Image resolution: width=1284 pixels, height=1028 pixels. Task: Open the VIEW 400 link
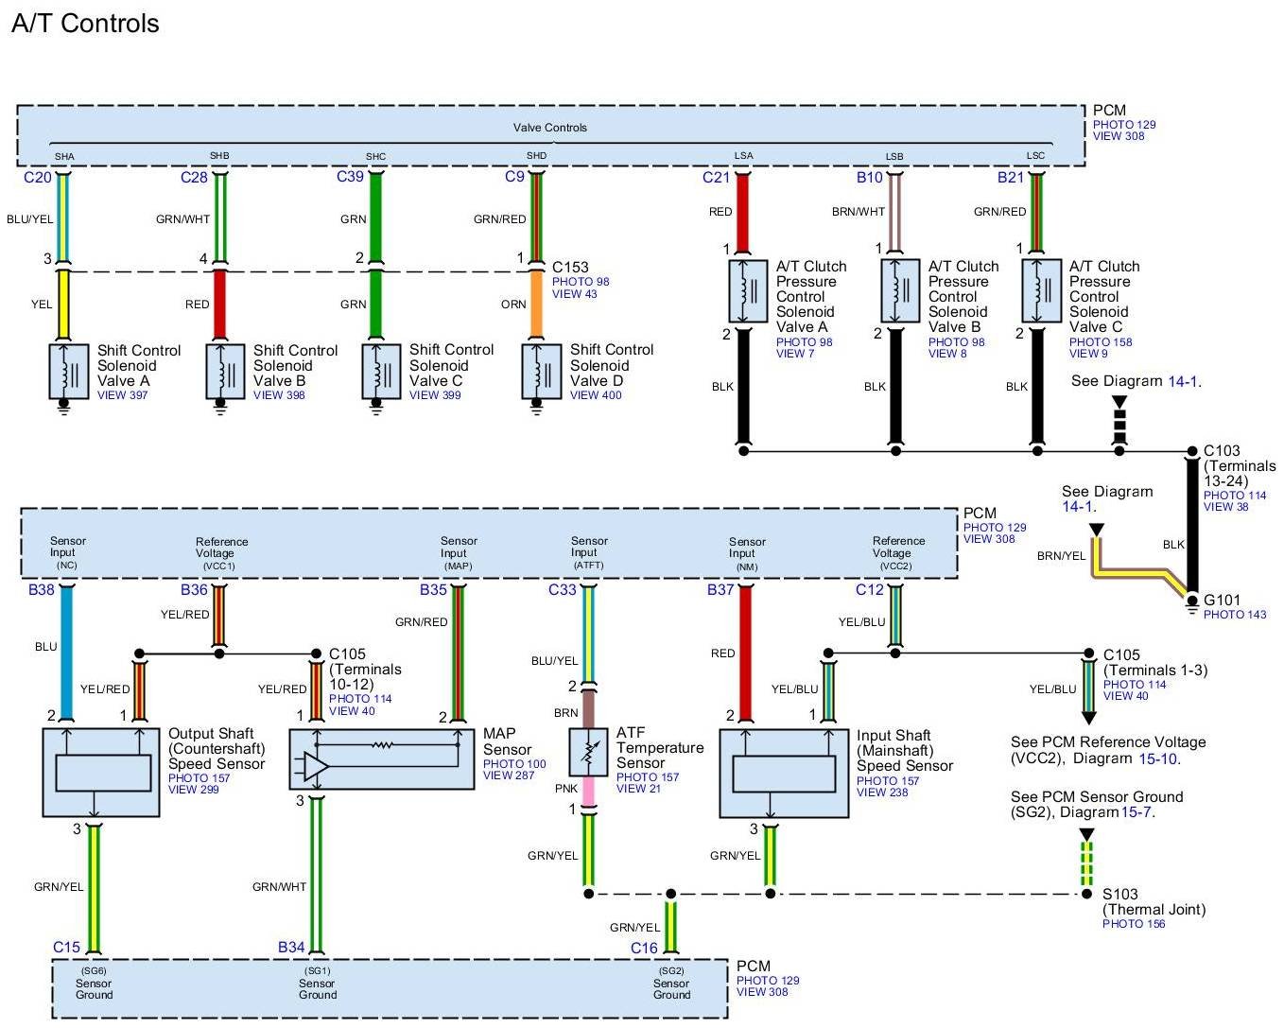[x=596, y=395]
